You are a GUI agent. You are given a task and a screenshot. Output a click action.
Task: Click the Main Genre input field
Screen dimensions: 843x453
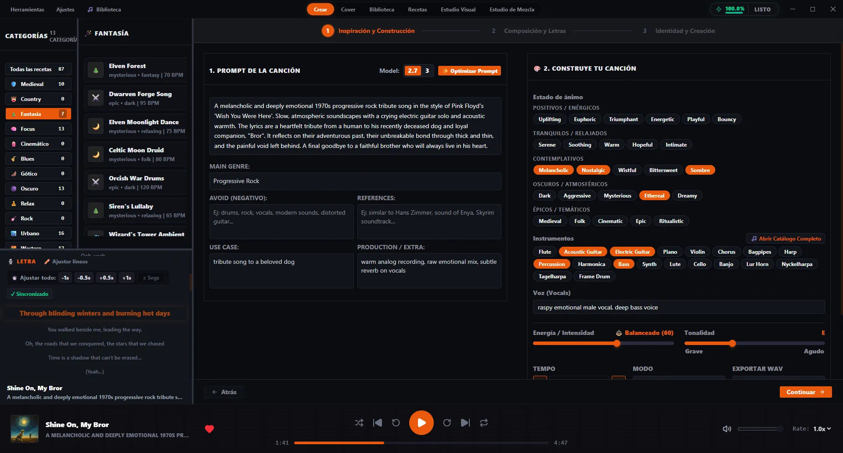pyautogui.click(x=355, y=181)
